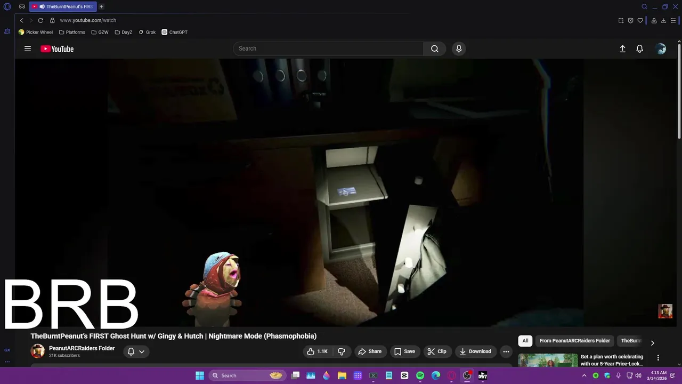Screen dimensions: 682x384
Task: Open PeanutARCRaiders Folder channel avatar
Action: 38,351
